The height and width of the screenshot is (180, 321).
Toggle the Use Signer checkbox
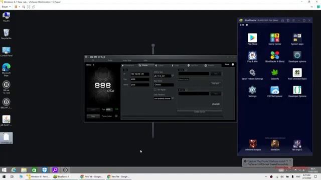155,89
